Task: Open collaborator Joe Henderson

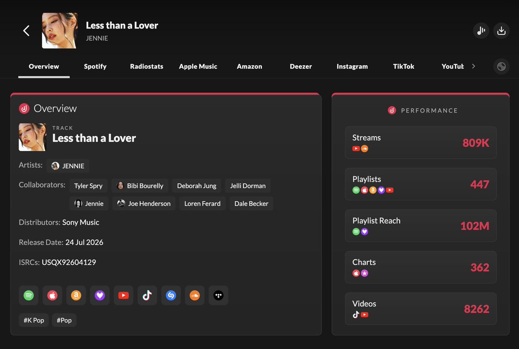Action: tap(144, 203)
